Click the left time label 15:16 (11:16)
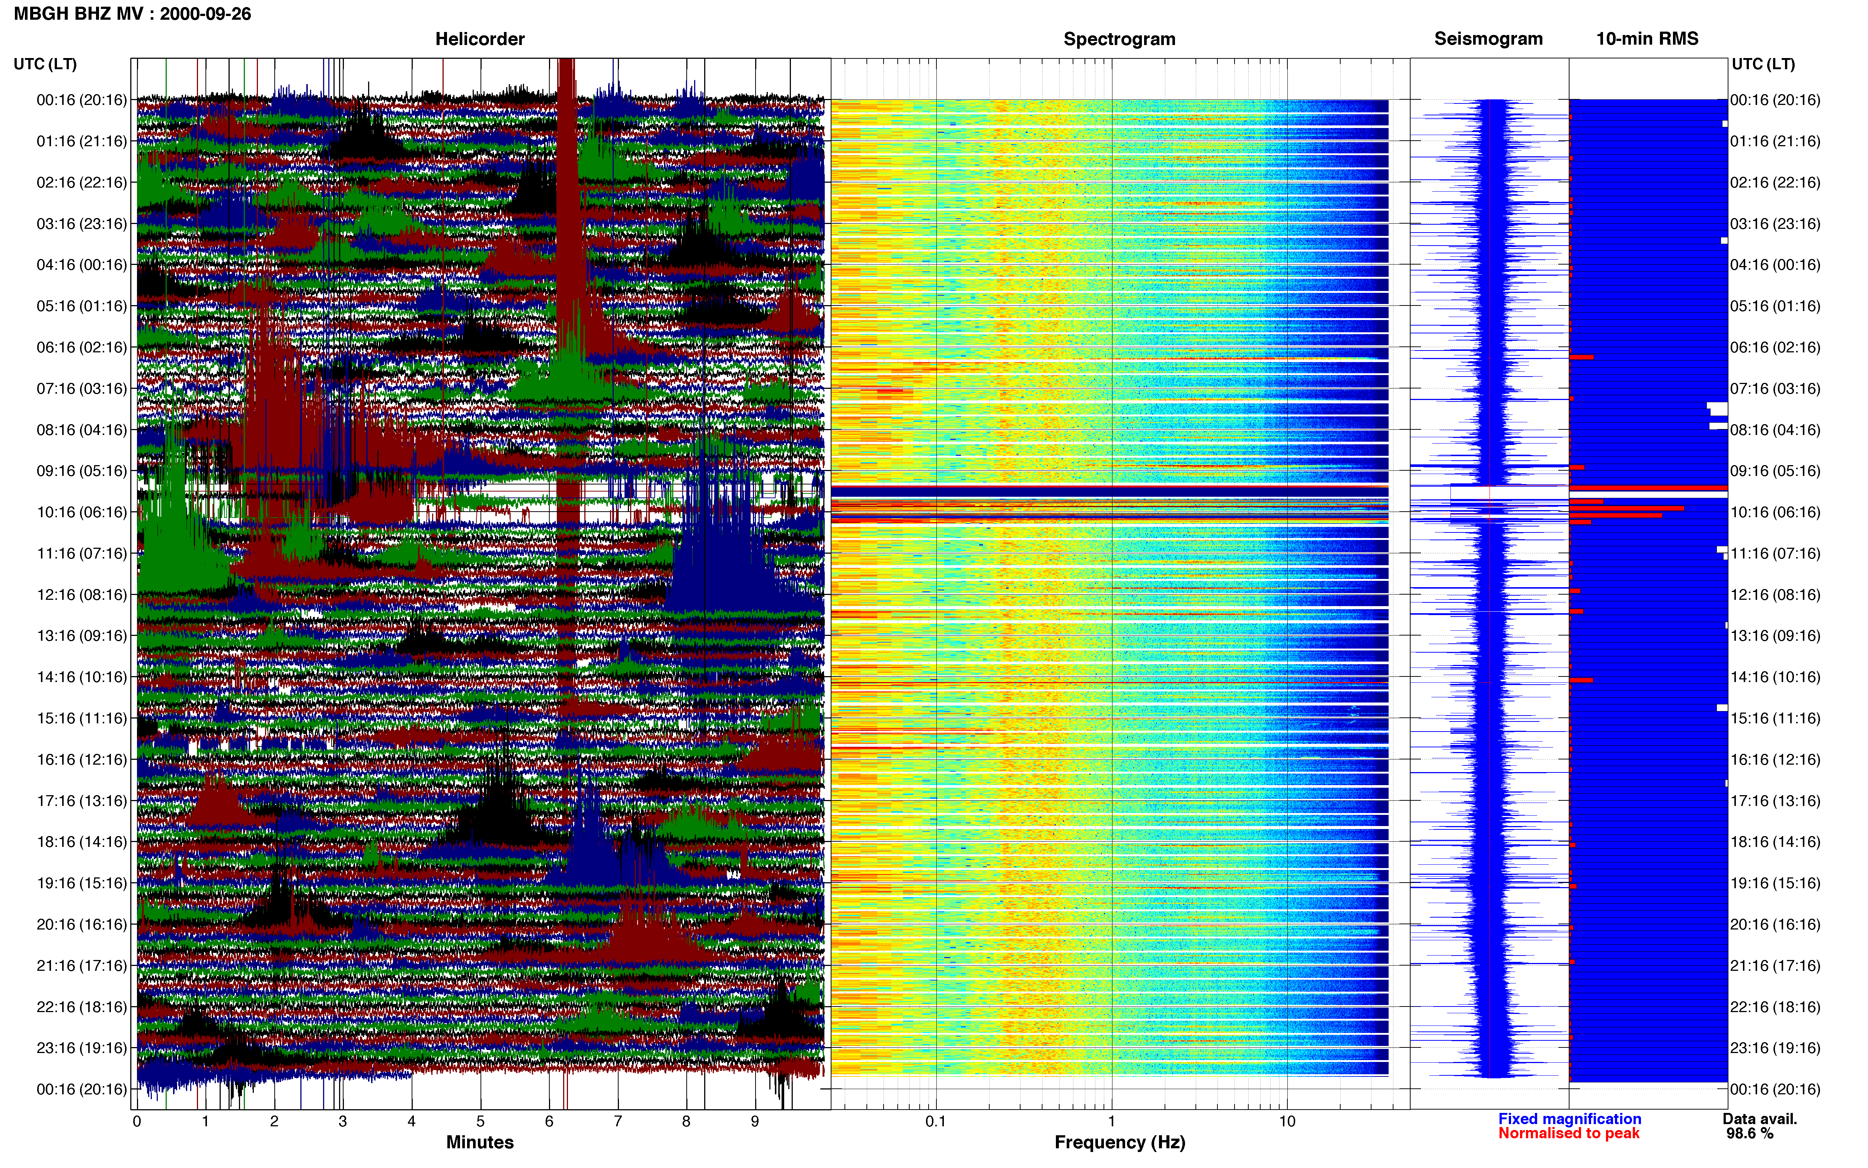The width and height of the screenshot is (1868, 1168). click(x=82, y=719)
